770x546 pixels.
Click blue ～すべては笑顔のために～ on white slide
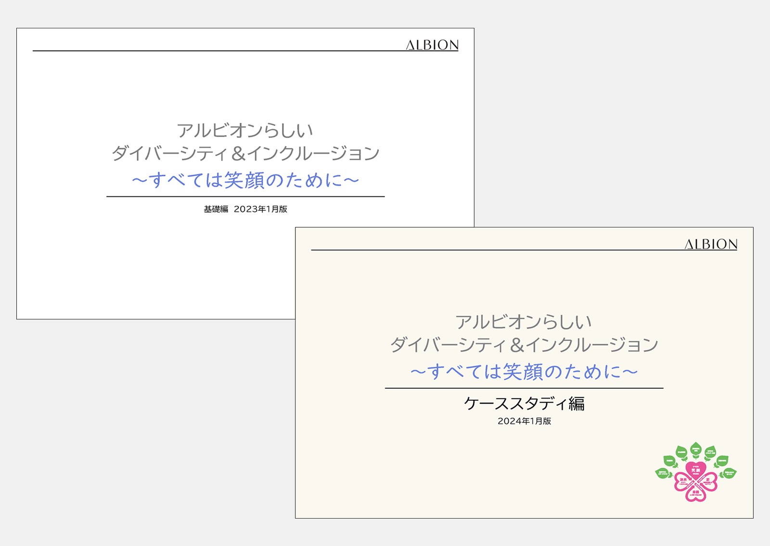point(245,180)
